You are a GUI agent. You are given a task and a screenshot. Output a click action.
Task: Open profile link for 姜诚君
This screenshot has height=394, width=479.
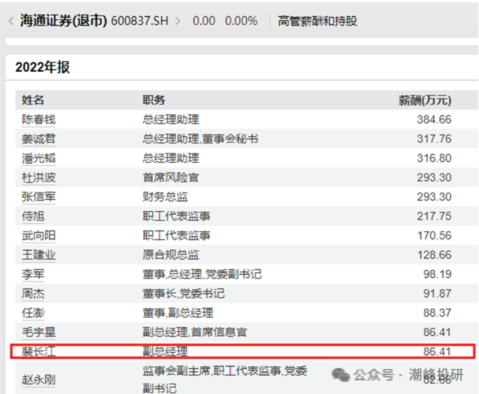coord(39,139)
